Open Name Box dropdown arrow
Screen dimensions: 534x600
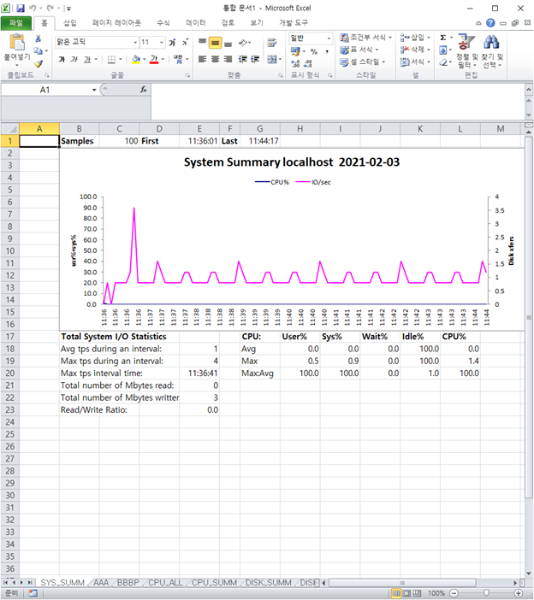pyautogui.click(x=94, y=90)
